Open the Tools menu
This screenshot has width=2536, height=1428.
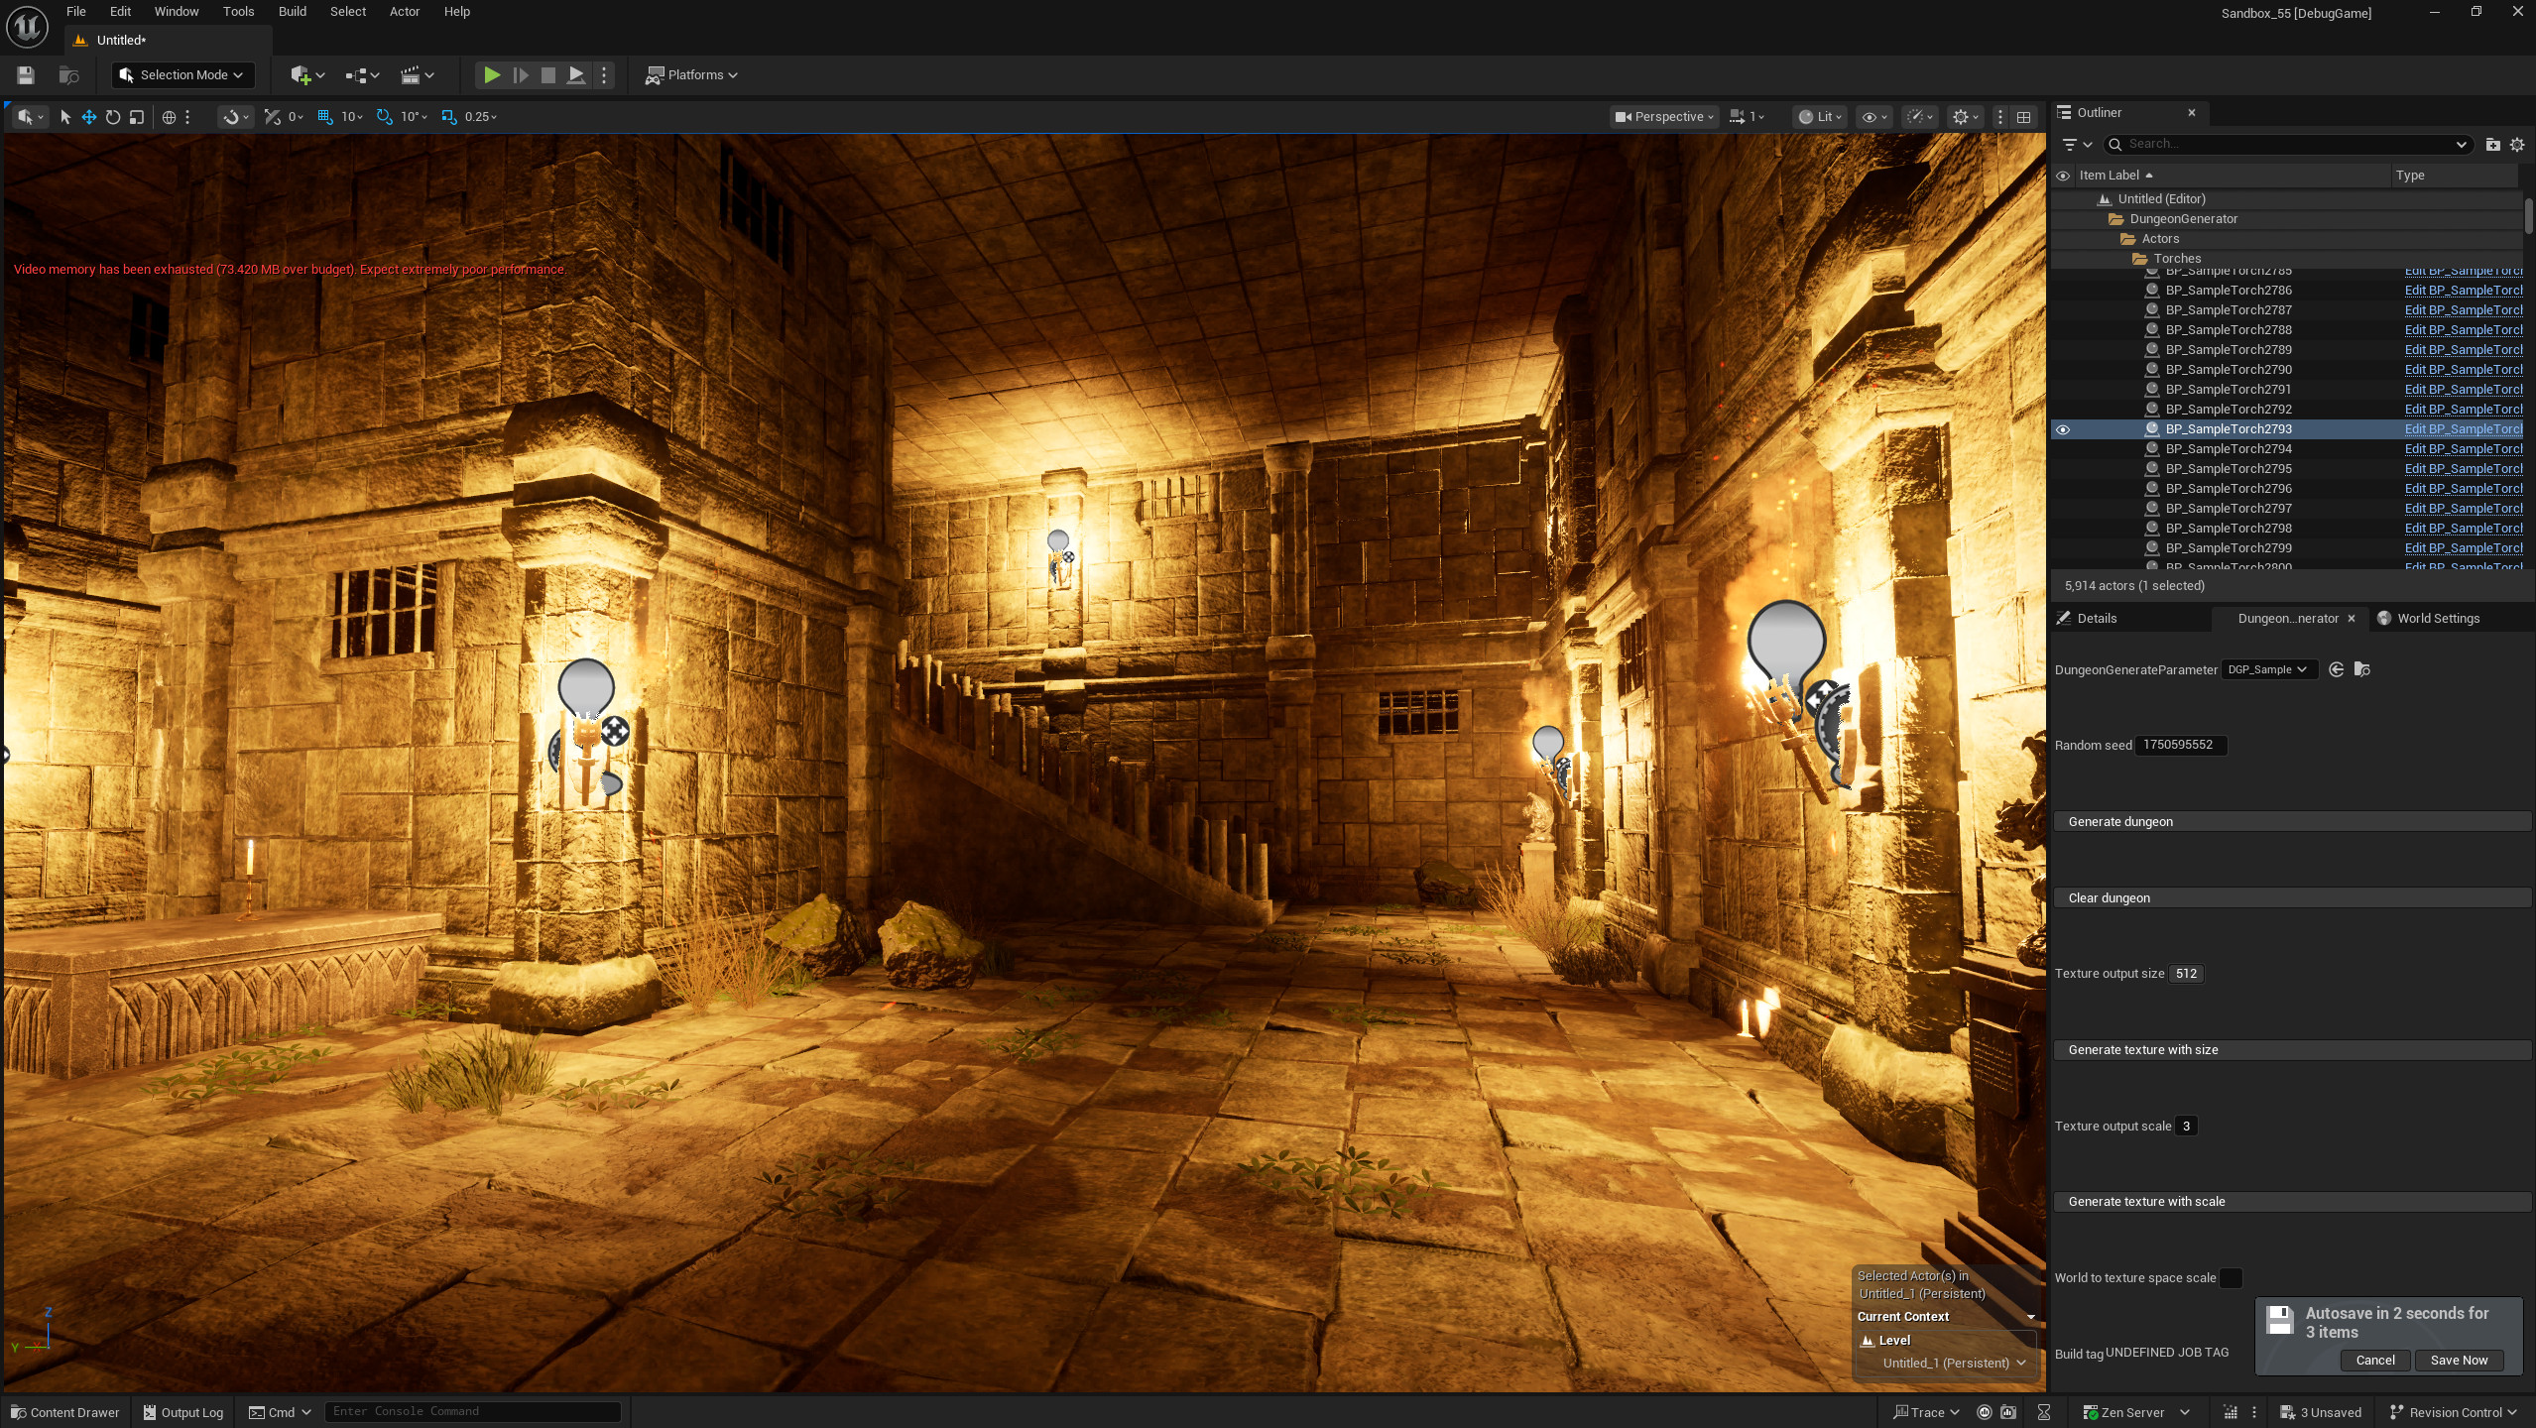click(238, 12)
